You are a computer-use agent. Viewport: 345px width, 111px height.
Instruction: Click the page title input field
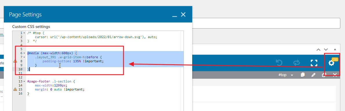[266, 23]
